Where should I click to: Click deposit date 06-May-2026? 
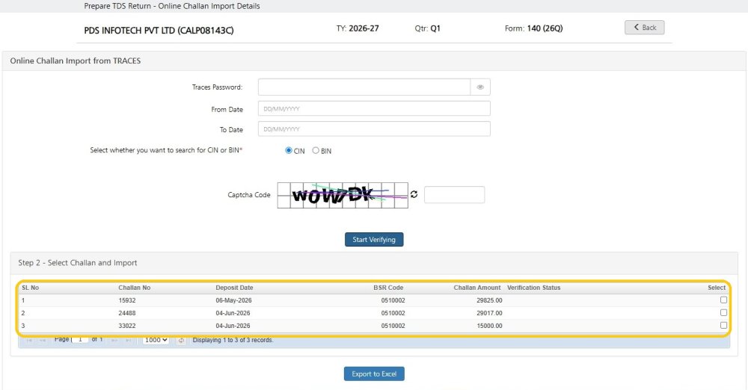click(x=233, y=300)
